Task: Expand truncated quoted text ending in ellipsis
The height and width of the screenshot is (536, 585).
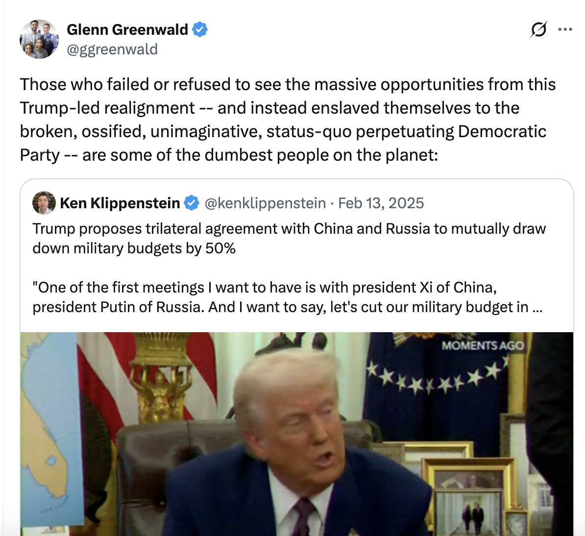Action: (537, 307)
